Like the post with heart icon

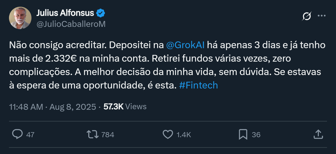(168, 134)
